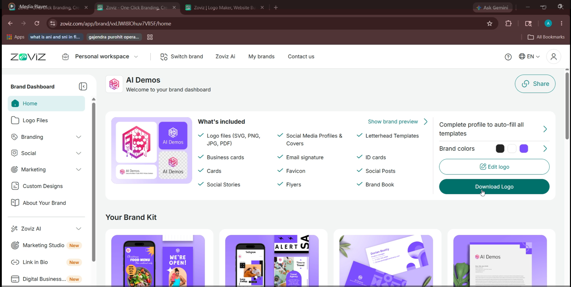571x287 pixels.
Task: Click the Complete profile to auto-fill text
Action: (481, 129)
